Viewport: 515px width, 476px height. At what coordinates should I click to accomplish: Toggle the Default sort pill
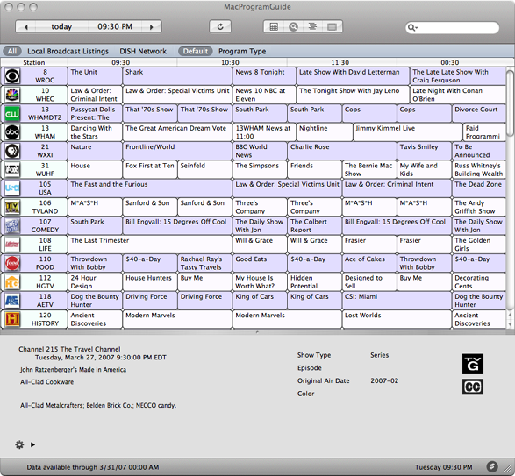coord(196,51)
